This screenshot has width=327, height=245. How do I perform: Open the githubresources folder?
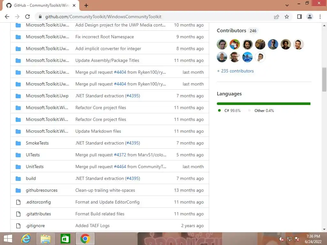(42, 190)
